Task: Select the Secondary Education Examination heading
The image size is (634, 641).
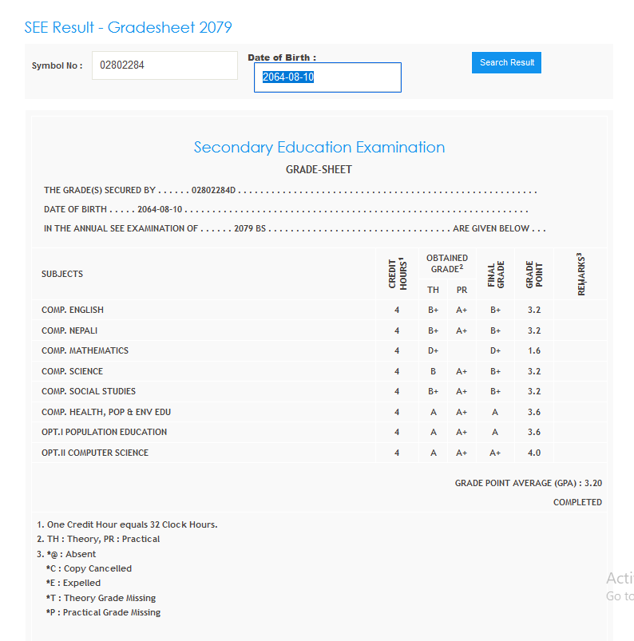Action: 319,148
